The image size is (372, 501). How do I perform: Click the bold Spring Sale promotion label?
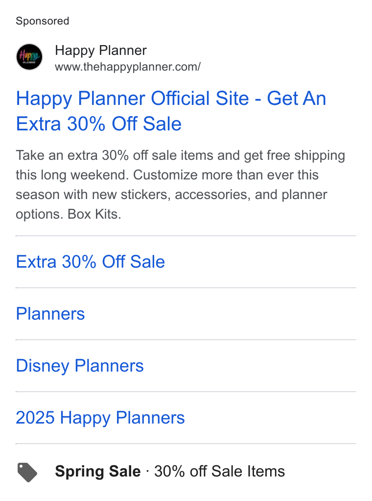97,471
